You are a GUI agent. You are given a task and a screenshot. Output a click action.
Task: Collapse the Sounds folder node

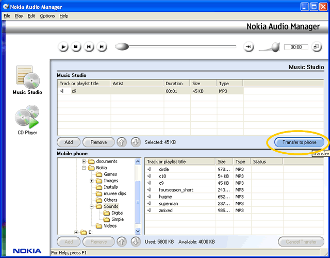(x=91, y=206)
